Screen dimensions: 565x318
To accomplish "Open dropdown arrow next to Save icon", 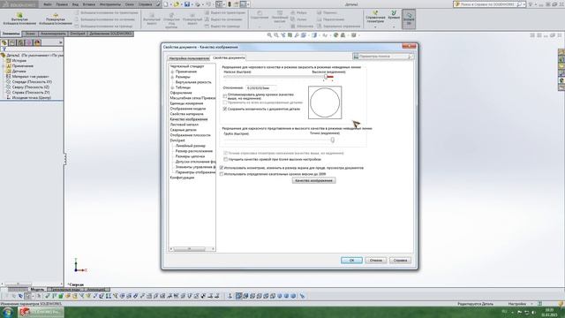I will pos(192,4).
